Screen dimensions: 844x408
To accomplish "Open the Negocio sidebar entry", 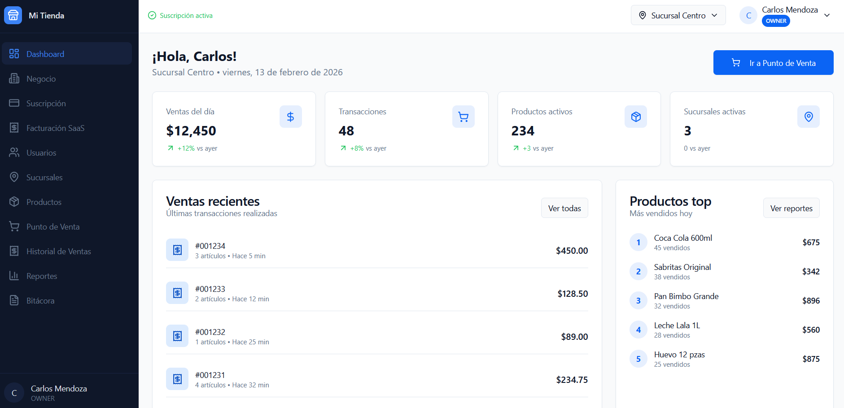I will click(41, 78).
